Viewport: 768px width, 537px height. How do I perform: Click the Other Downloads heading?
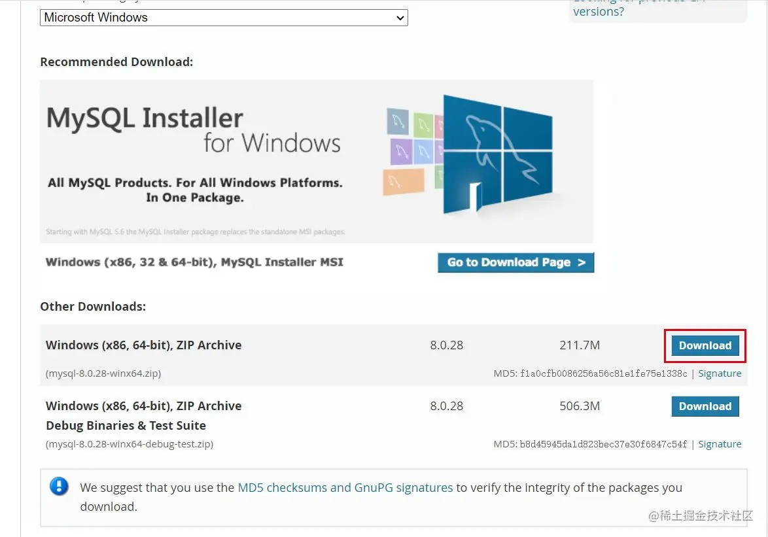[93, 307]
